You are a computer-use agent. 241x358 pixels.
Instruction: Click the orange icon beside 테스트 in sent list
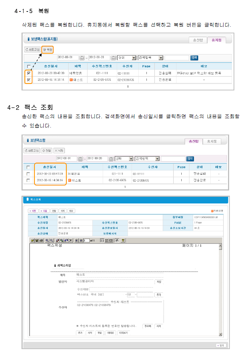point(70,180)
